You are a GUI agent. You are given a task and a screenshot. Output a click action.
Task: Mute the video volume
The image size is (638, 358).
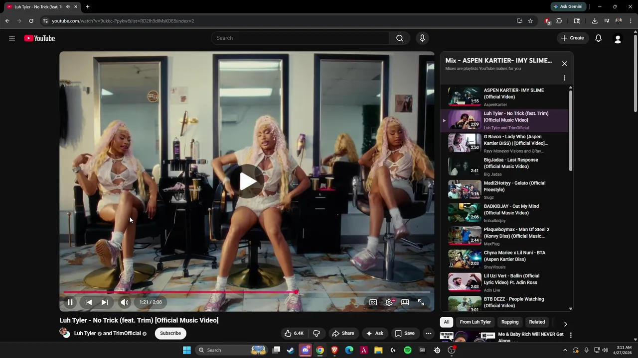tap(125, 302)
